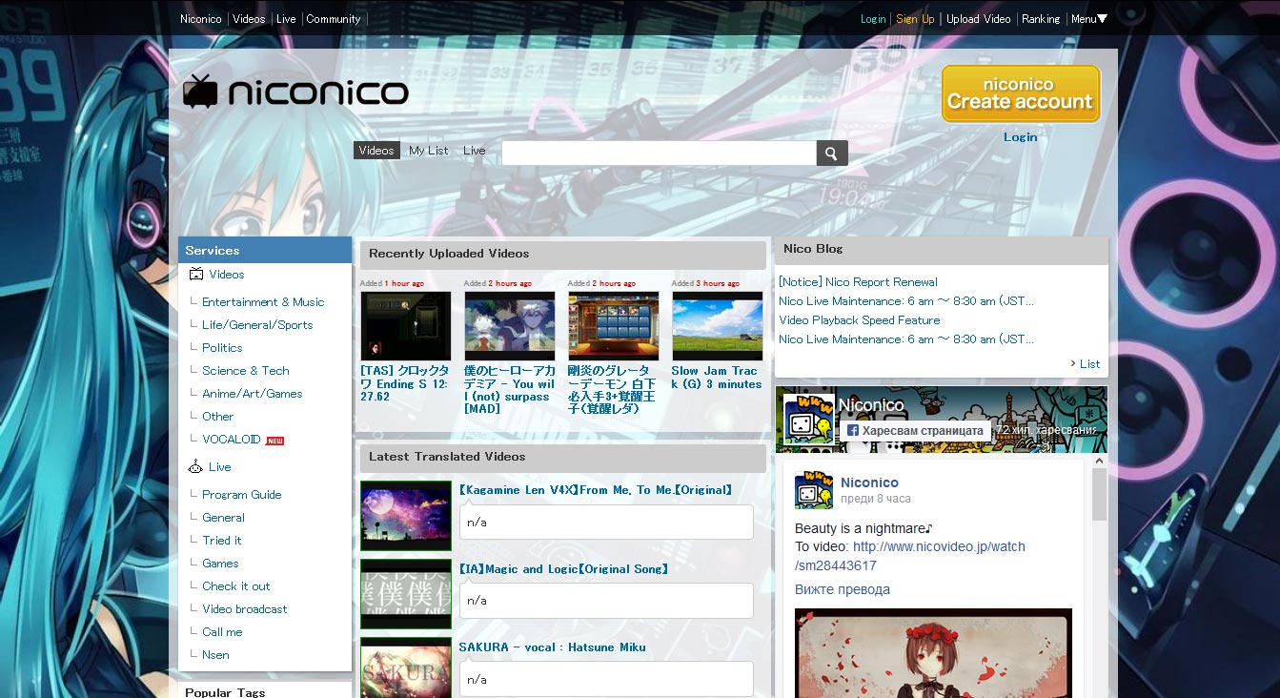1280x698 pixels.
Task: Open the TAS Ending S video thumbnail
Action: [405, 326]
